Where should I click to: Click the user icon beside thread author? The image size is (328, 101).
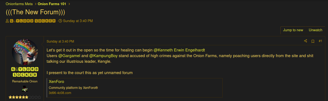(x=7, y=21)
